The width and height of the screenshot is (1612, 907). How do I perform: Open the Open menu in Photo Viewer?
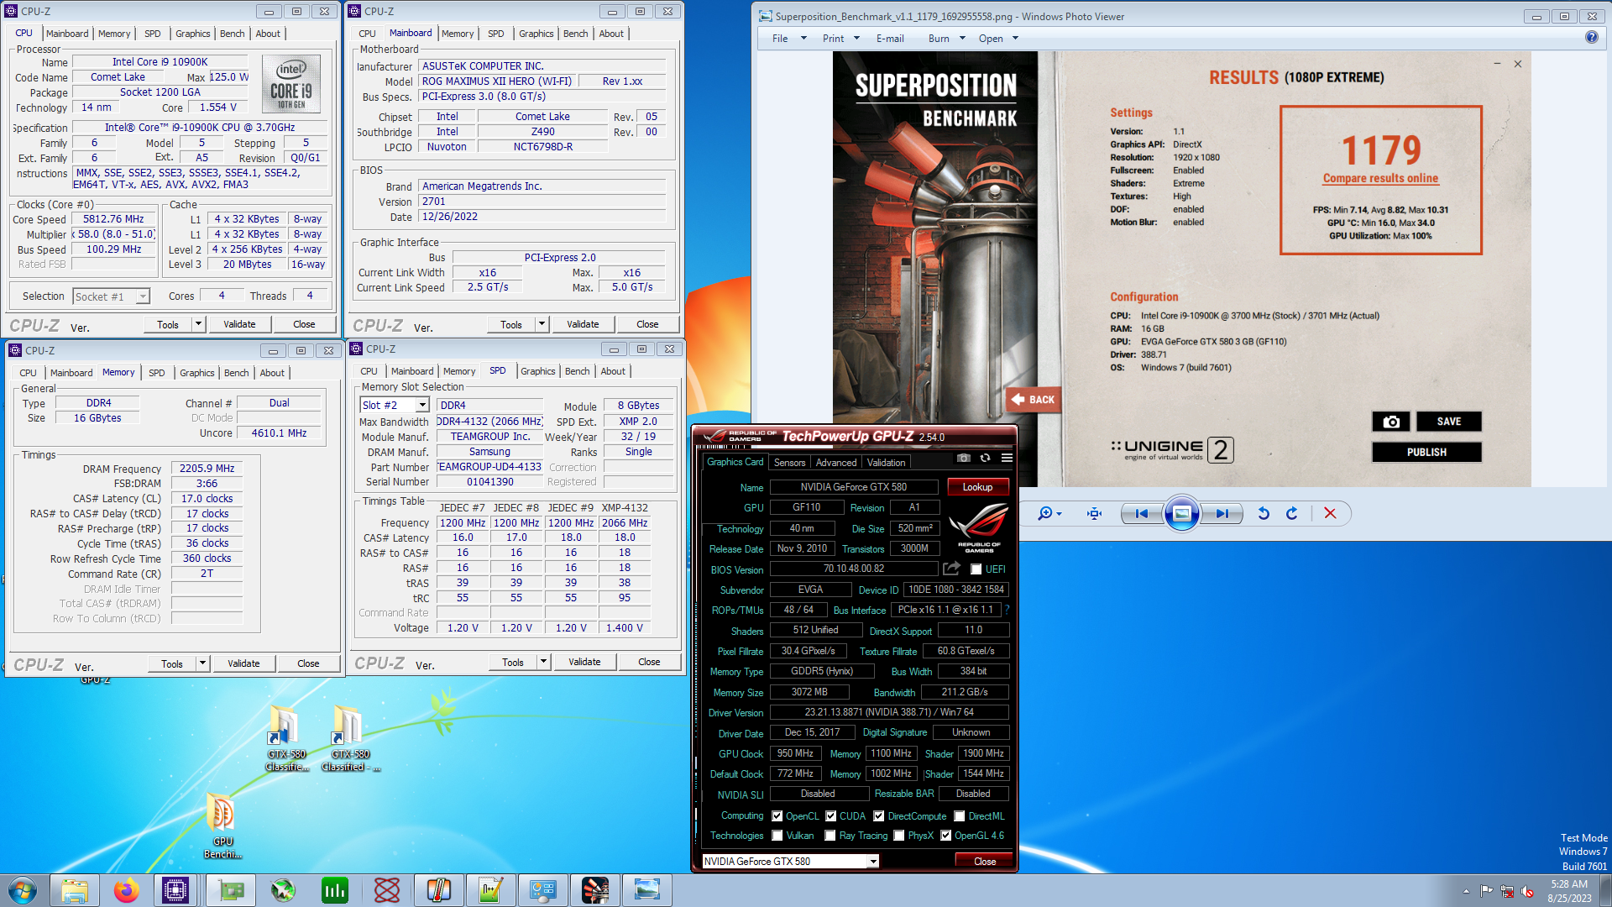(998, 38)
